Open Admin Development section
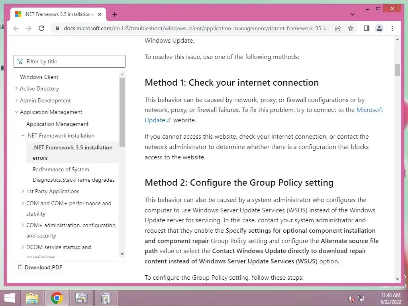This screenshot has width=408, height=306. point(45,100)
